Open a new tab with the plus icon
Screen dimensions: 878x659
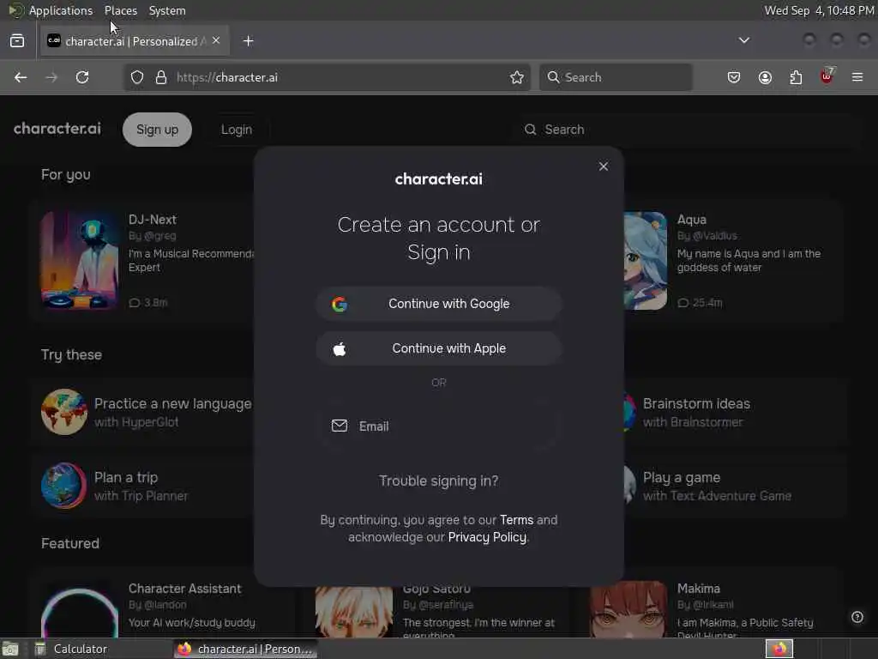click(x=249, y=41)
